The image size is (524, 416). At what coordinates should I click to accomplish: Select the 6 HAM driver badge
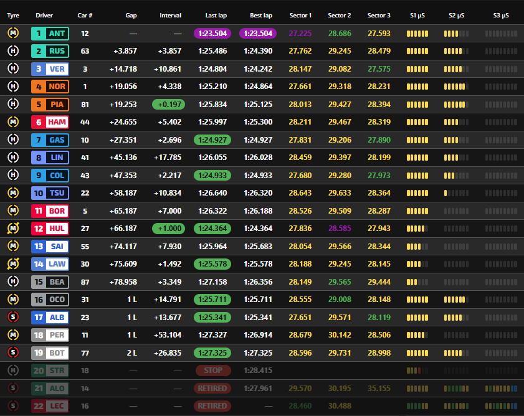click(x=50, y=122)
